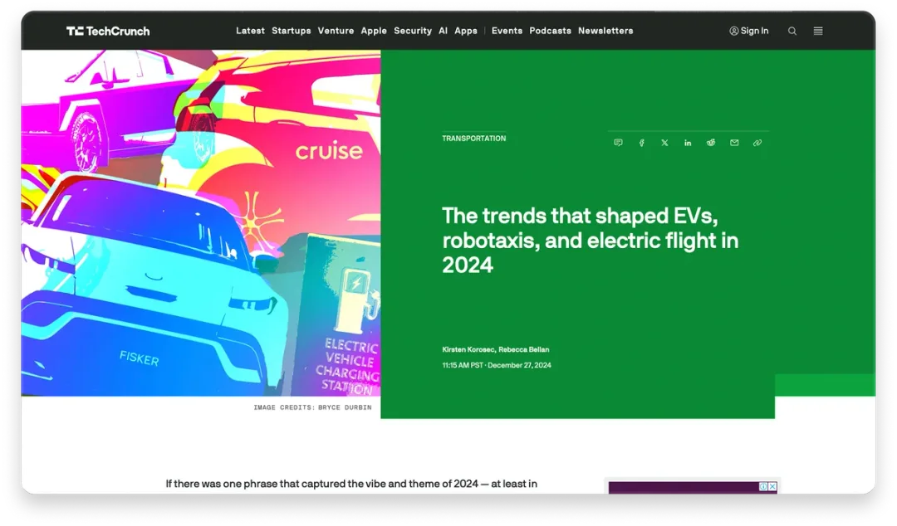Open the Startups section
The width and height of the screenshot is (897, 526).
(291, 31)
